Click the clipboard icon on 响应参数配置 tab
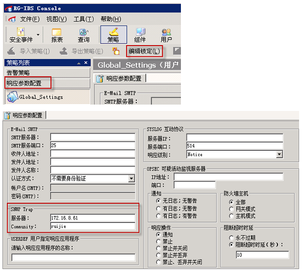Screen dimensions: 303x270 coord(100,79)
